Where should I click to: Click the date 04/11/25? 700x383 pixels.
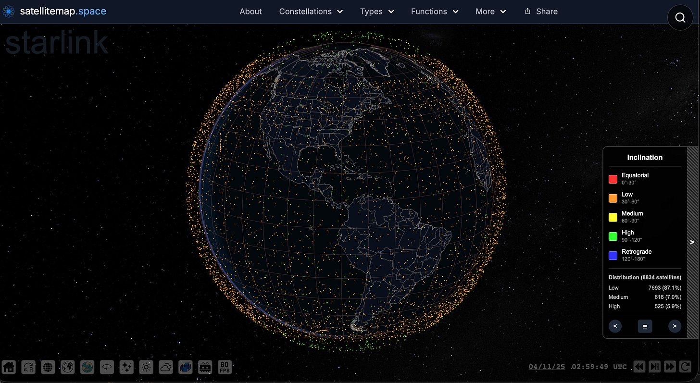click(547, 367)
